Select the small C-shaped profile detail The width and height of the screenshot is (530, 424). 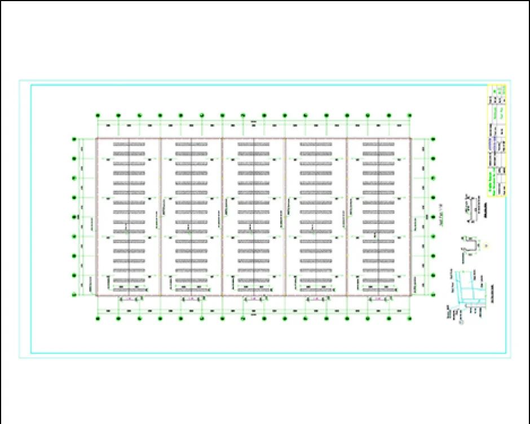click(x=469, y=245)
